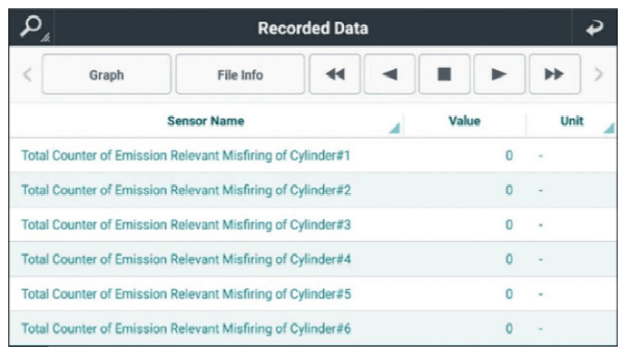Click the value 0 for Cylinder#6
626x355 pixels.
click(509, 329)
